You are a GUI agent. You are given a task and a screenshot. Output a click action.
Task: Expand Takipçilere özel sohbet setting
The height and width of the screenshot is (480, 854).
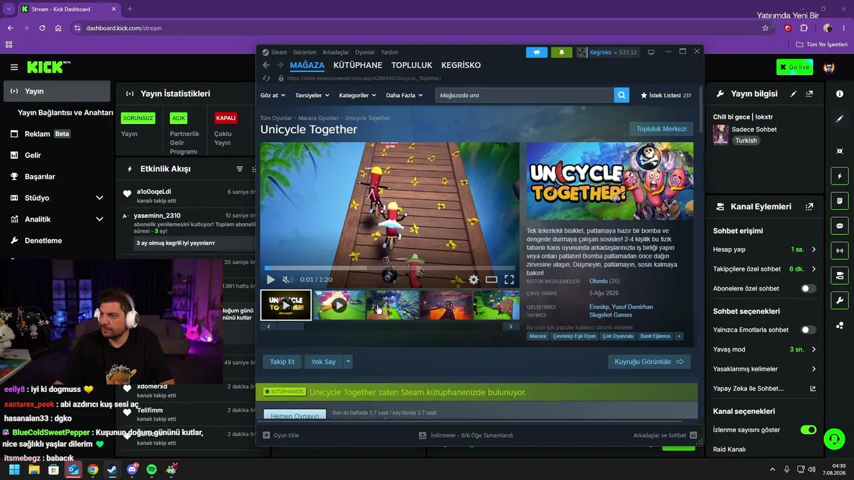tap(813, 269)
